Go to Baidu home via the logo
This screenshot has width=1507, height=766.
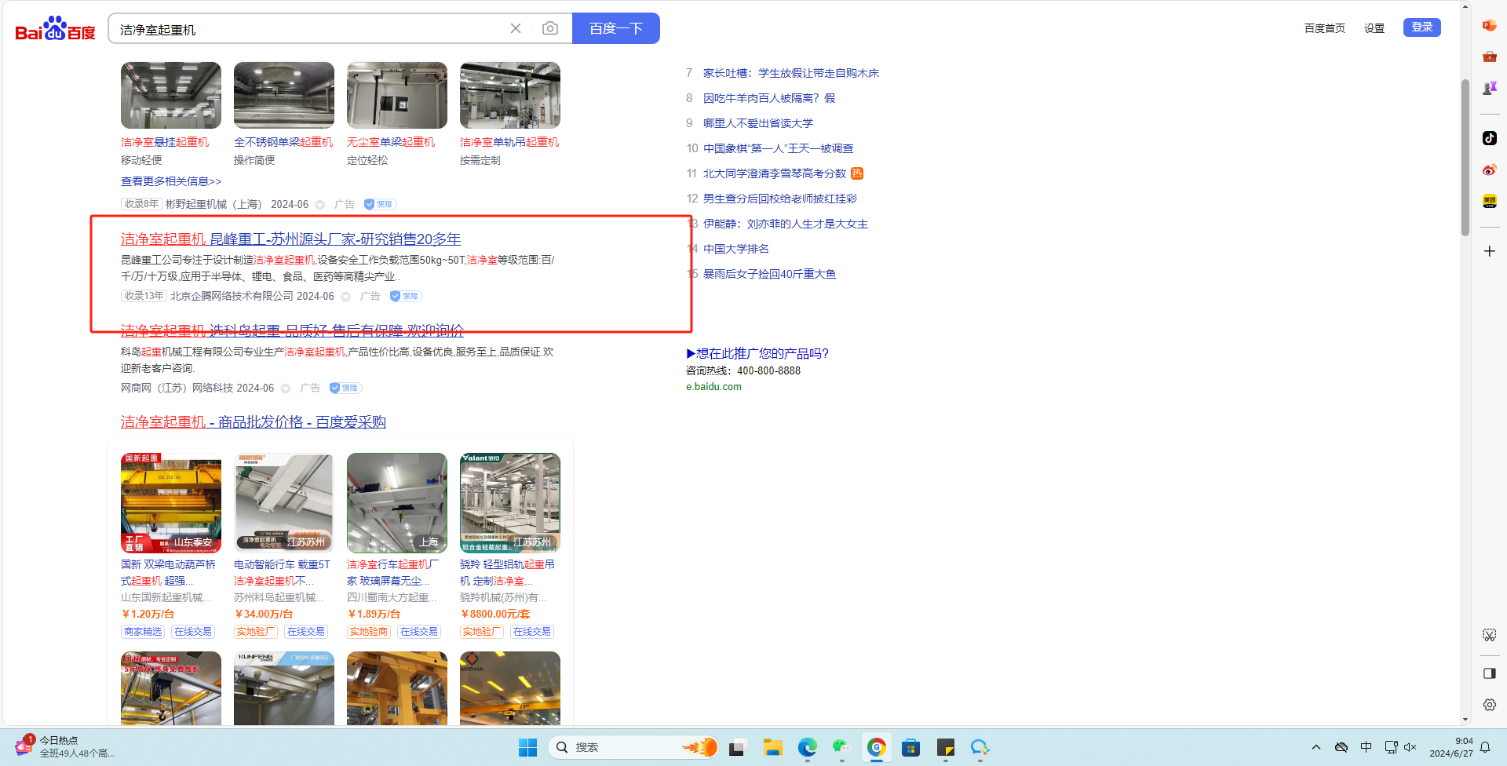pyautogui.click(x=55, y=29)
